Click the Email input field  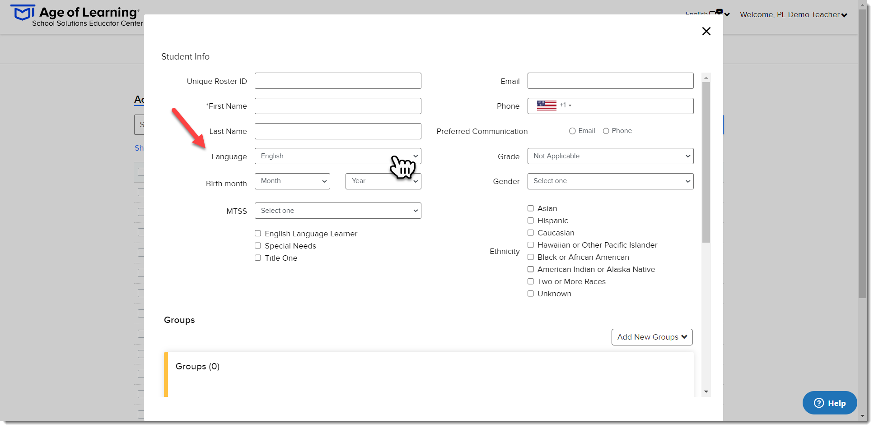tap(610, 81)
